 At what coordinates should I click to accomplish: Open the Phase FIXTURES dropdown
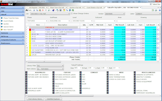point(37,21)
